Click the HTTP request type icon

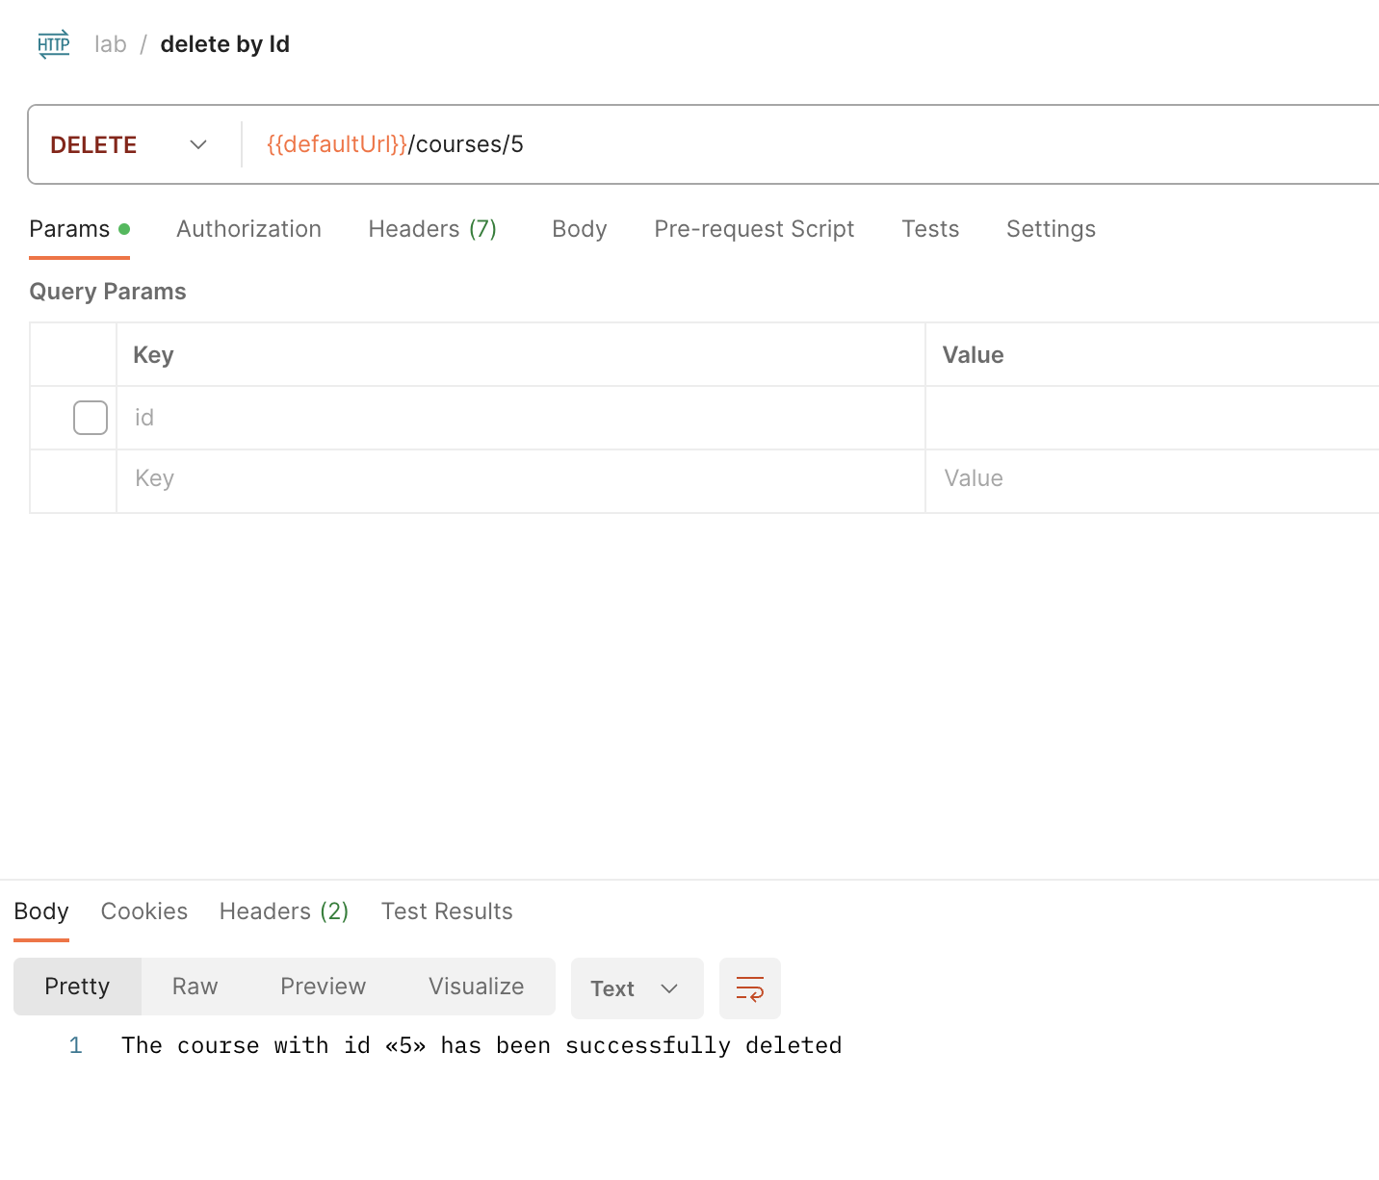click(x=54, y=44)
